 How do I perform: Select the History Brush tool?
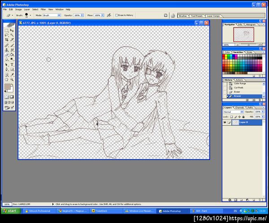click(x=12, y=50)
